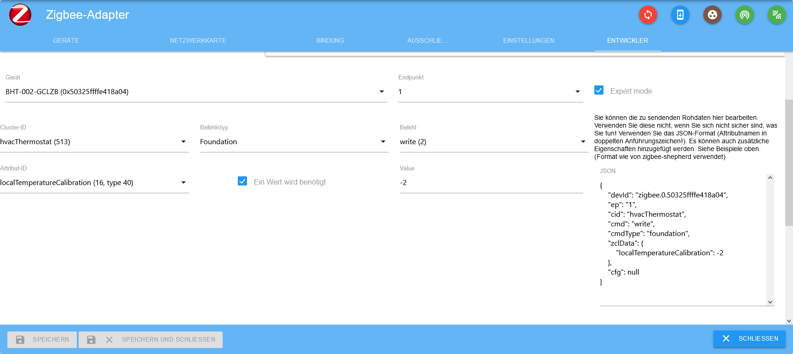
Task: Click into the Value input field
Action: pyautogui.click(x=491, y=183)
